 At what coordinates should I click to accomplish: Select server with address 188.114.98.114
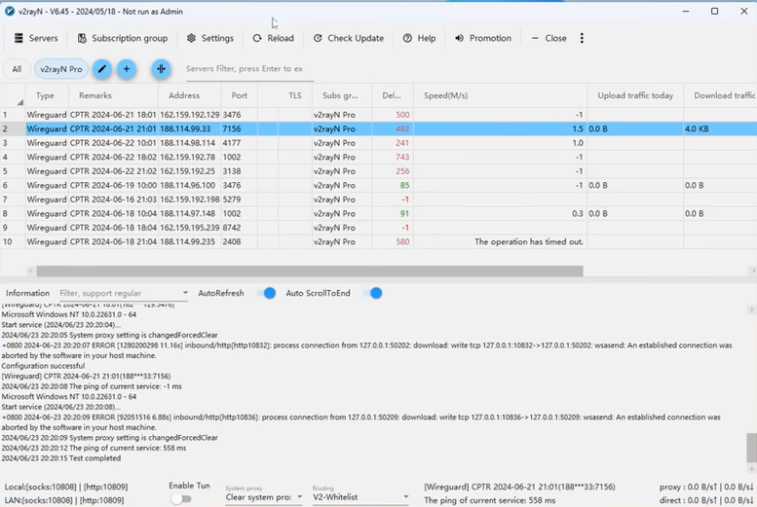(x=378, y=143)
